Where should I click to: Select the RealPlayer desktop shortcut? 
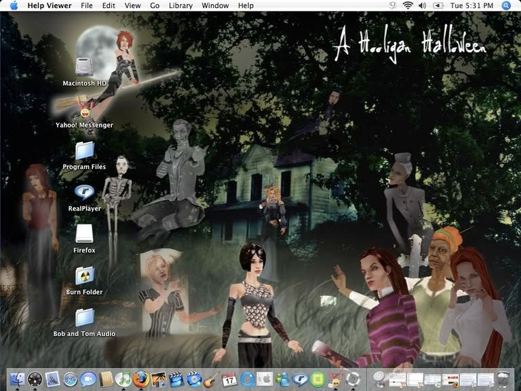pos(84,192)
